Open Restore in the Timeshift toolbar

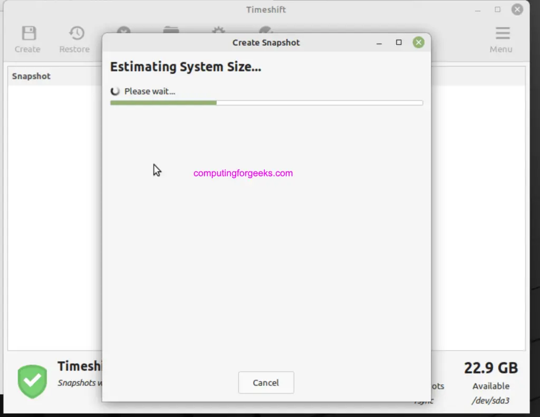(75, 39)
